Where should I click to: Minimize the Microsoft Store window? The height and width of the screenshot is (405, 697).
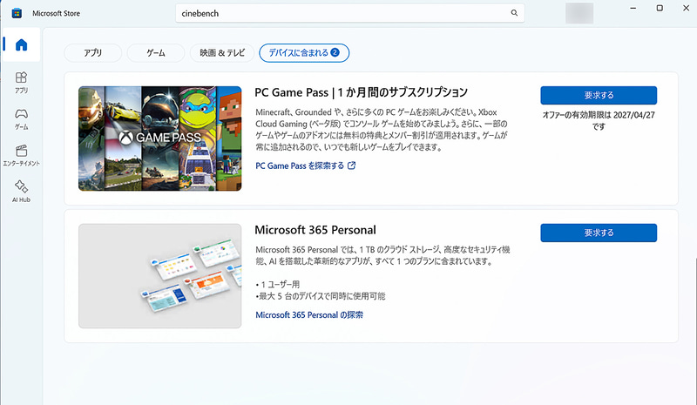(x=633, y=8)
